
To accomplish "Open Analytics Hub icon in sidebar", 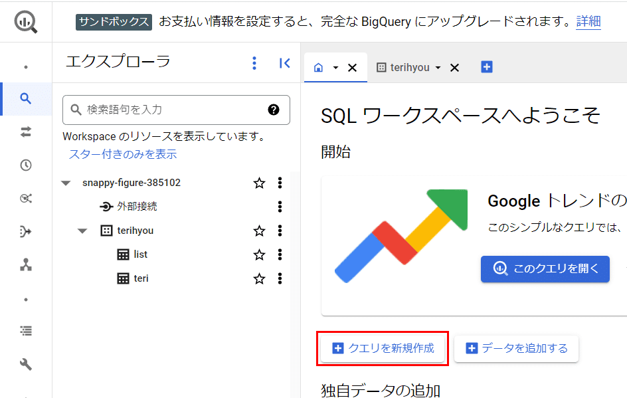I will click(26, 198).
